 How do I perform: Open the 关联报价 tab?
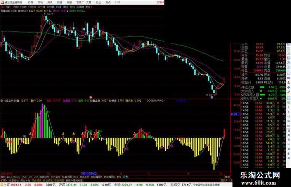coord(14,180)
